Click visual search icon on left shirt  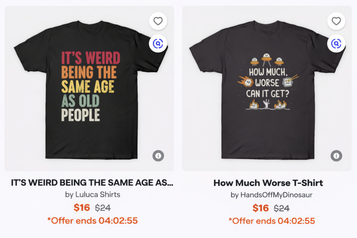tap(158, 44)
